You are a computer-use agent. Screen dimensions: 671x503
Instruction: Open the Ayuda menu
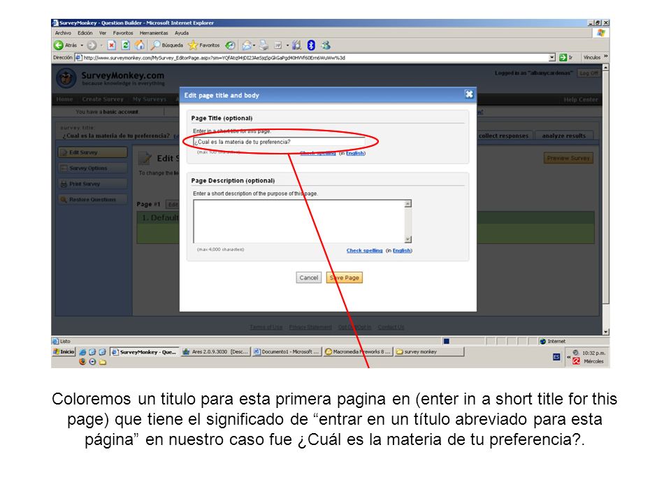pyautogui.click(x=182, y=33)
